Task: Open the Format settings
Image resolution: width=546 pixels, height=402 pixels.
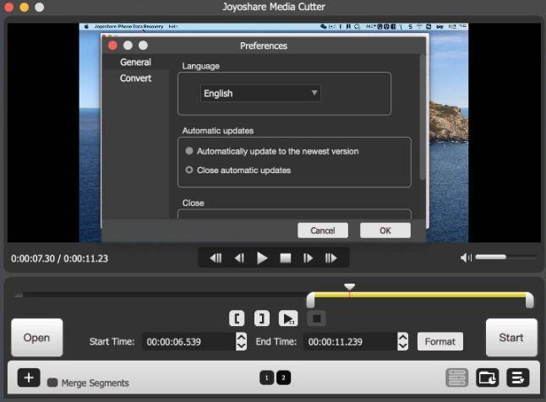Action: click(440, 341)
